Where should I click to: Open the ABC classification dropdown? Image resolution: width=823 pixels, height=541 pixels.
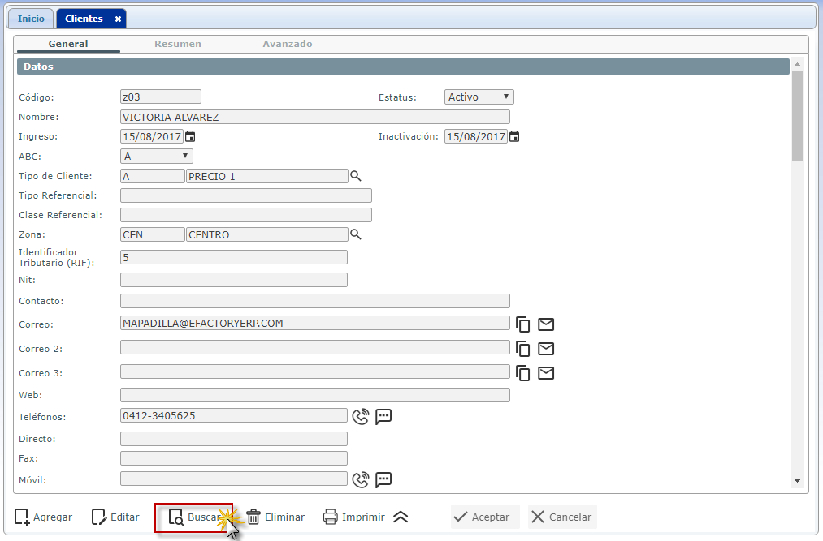click(156, 156)
